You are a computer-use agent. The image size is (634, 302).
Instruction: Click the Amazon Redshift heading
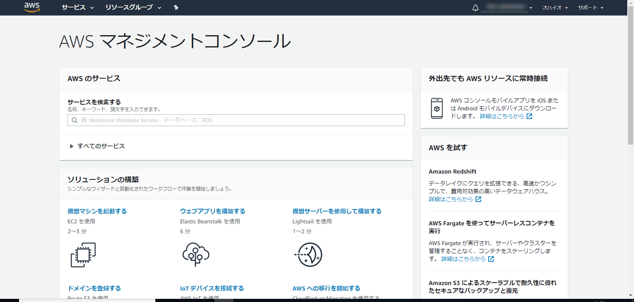[x=452, y=171]
